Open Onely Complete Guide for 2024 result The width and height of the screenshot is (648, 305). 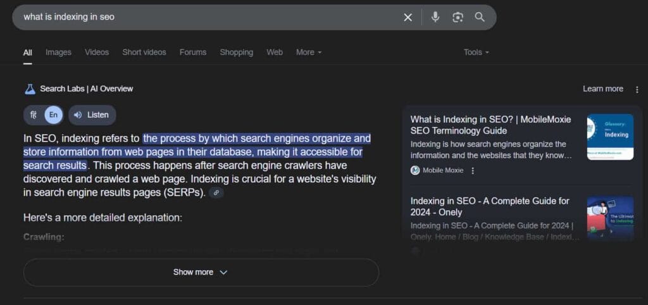[x=490, y=207]
